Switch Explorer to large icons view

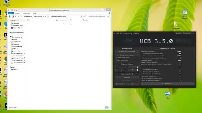point(109,108)
